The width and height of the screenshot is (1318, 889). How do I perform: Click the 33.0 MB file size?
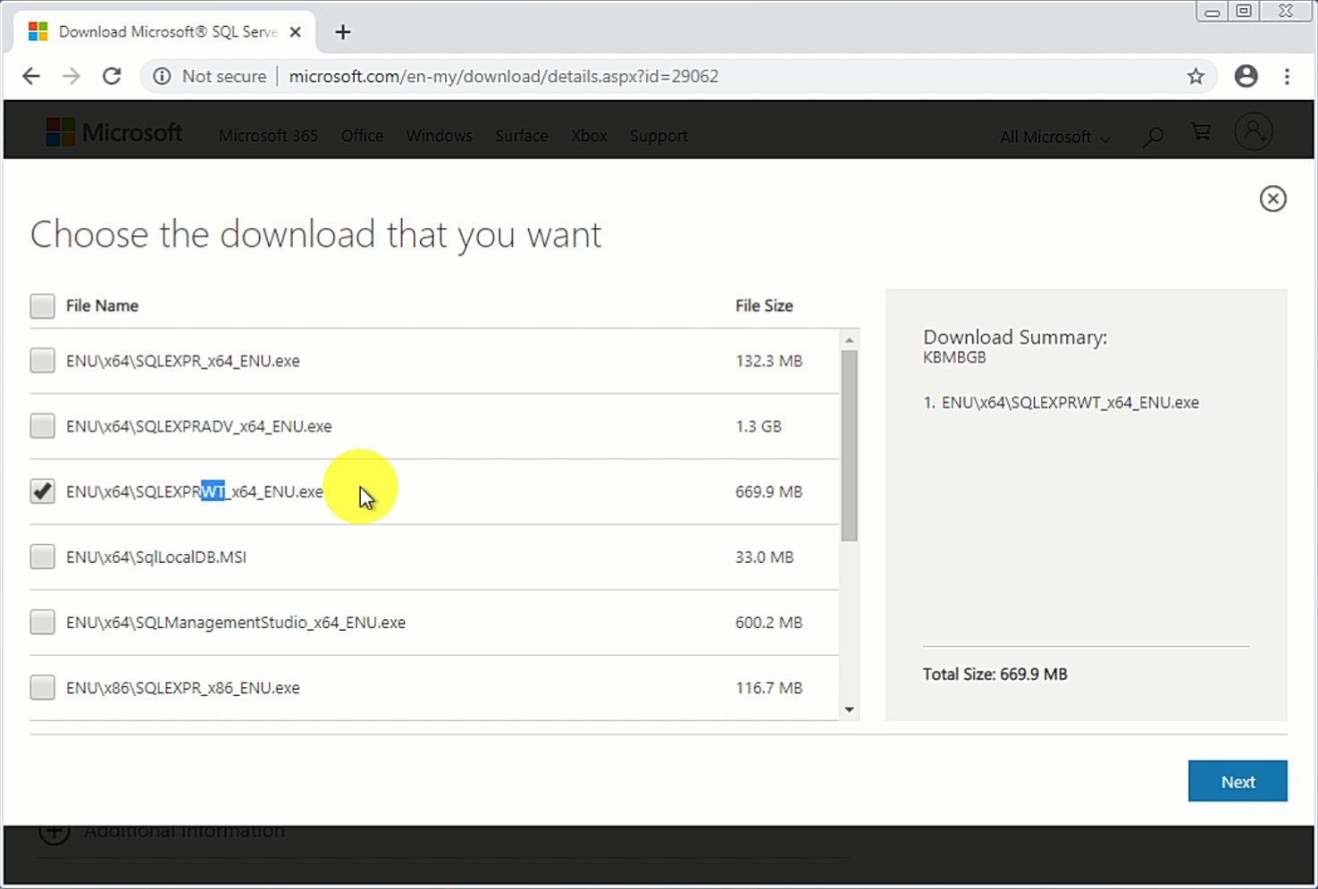click(x=764, y=557)
